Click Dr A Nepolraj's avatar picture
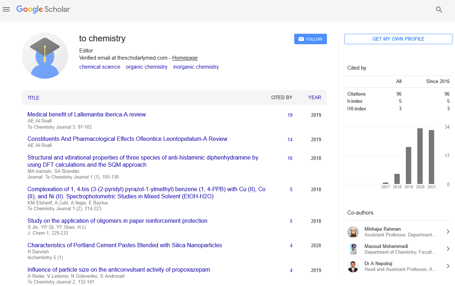The width and height of the screenshot is (455, 286). click(x=353, y=266)
